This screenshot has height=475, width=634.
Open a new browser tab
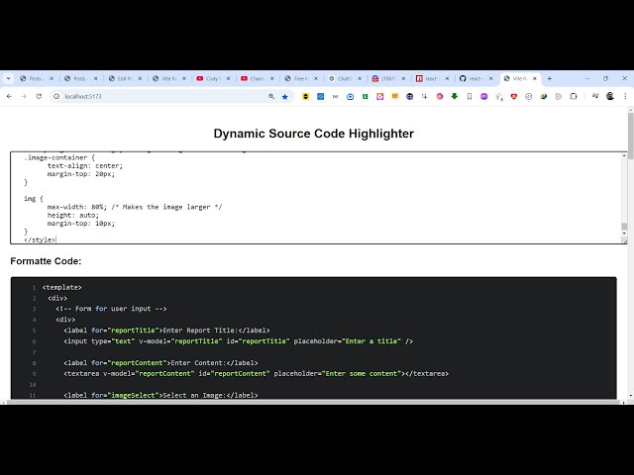point(550,78)
